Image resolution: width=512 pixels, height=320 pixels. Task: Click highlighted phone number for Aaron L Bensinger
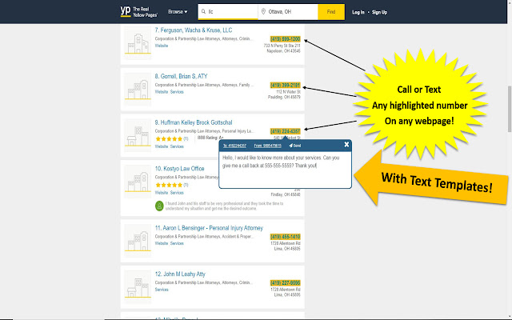(285, 237)
